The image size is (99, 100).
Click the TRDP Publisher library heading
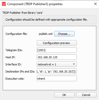[22, 13]
